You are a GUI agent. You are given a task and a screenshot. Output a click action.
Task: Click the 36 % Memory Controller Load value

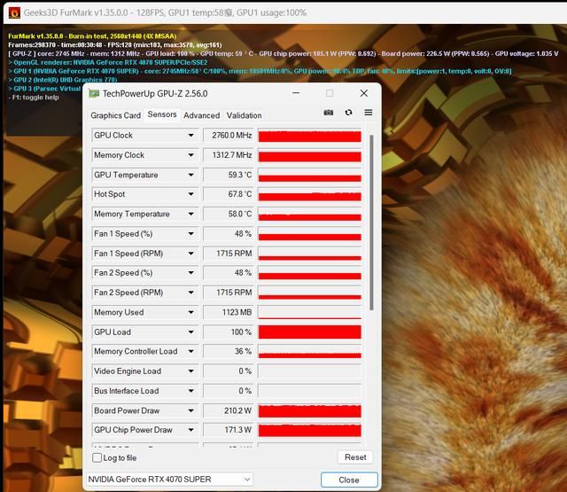tap(229, 351)
